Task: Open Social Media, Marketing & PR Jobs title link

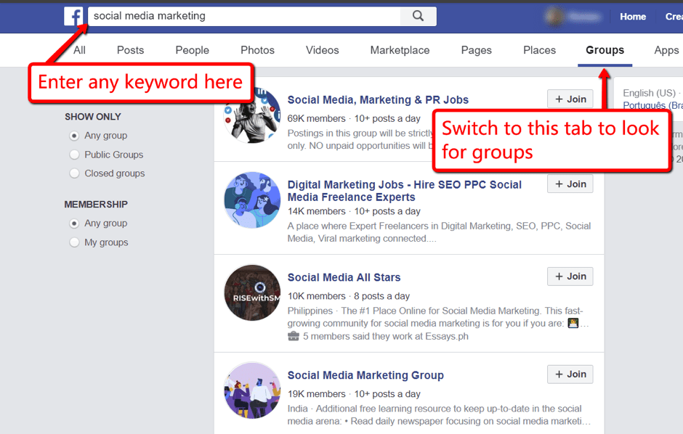Action: 378,99
